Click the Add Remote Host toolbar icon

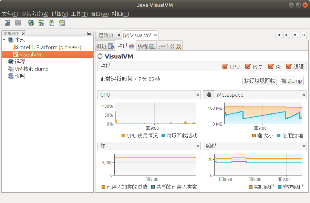(x=31, y=23)
